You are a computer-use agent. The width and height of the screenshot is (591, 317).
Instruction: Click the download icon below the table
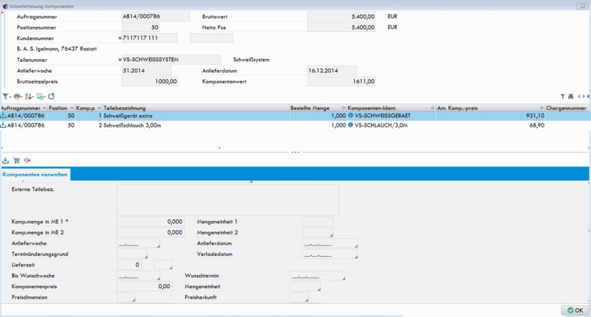coord(6,160)
